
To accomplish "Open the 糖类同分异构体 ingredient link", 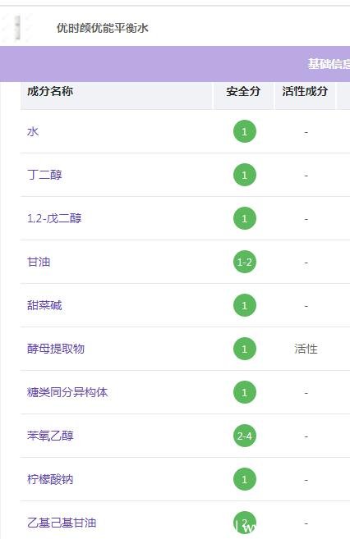I will [67, 392].
